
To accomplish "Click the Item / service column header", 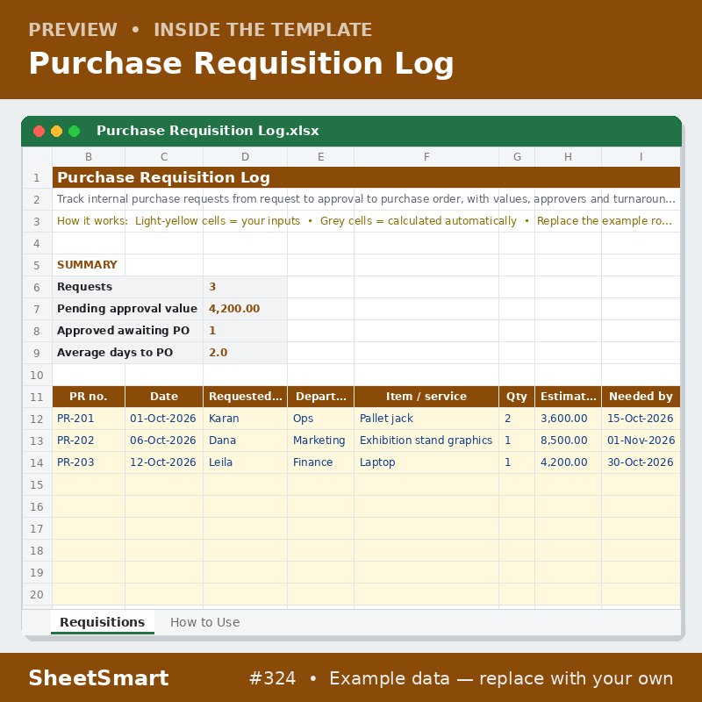I will [x=426, y=397].
